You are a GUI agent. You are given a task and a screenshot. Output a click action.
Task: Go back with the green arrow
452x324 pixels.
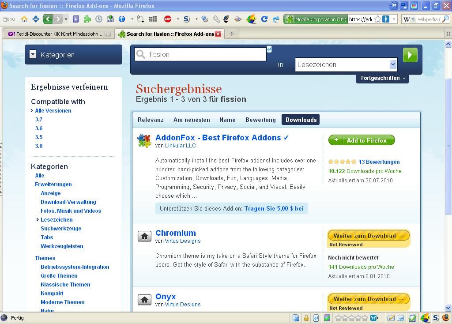coord(48,19)
